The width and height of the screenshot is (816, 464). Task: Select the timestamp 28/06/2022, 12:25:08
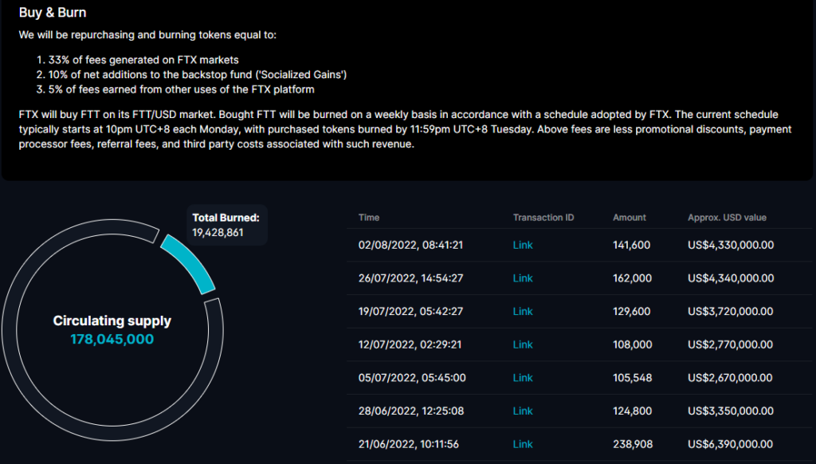[x=410, y=411]
